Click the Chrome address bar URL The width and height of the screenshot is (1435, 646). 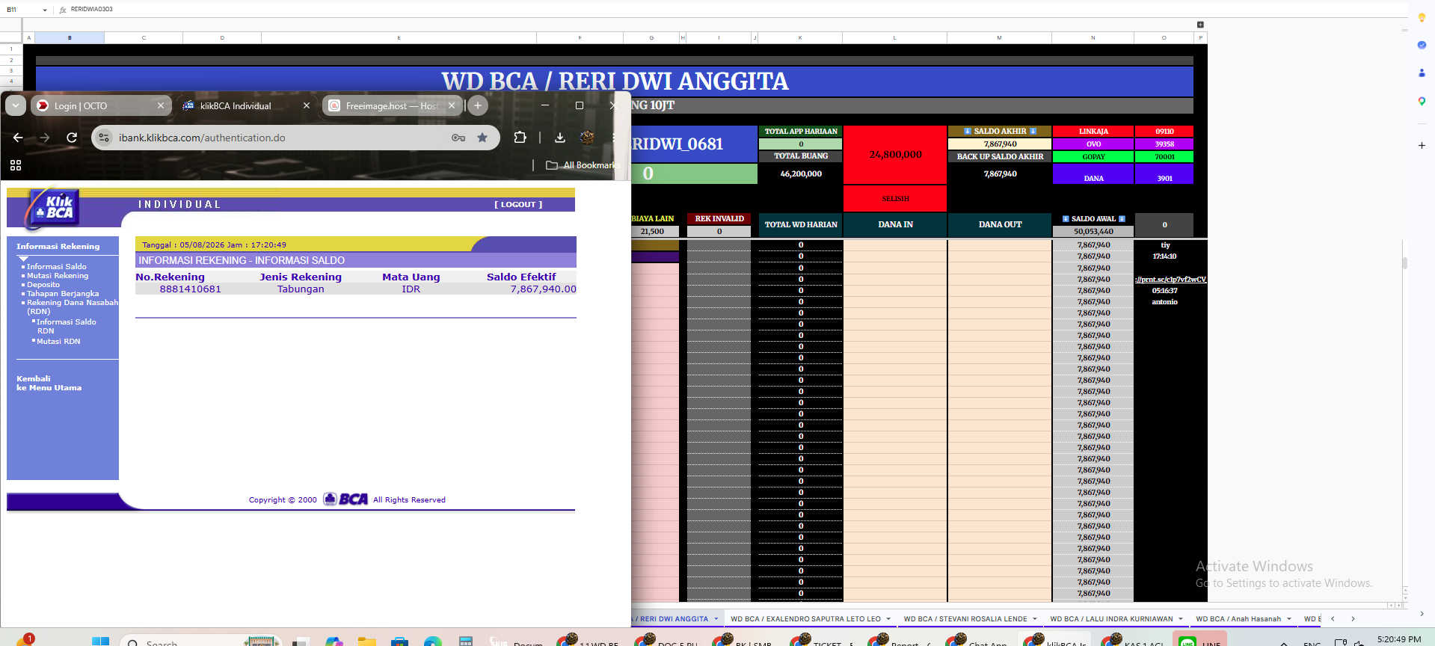[x=202, y=138]
